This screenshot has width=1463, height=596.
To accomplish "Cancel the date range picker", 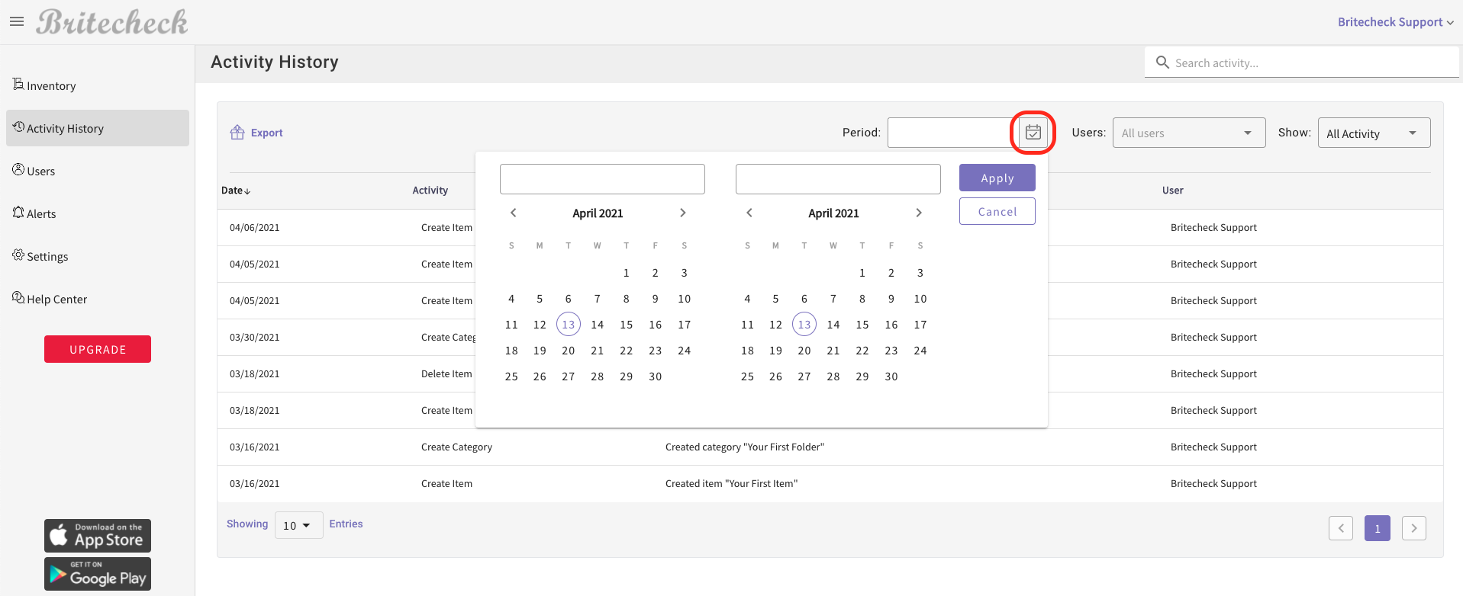I will coord(997,211).
